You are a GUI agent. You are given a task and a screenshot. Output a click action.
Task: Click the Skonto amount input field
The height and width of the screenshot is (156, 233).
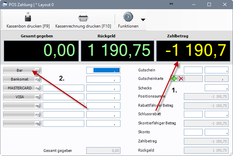click(216, 132)
